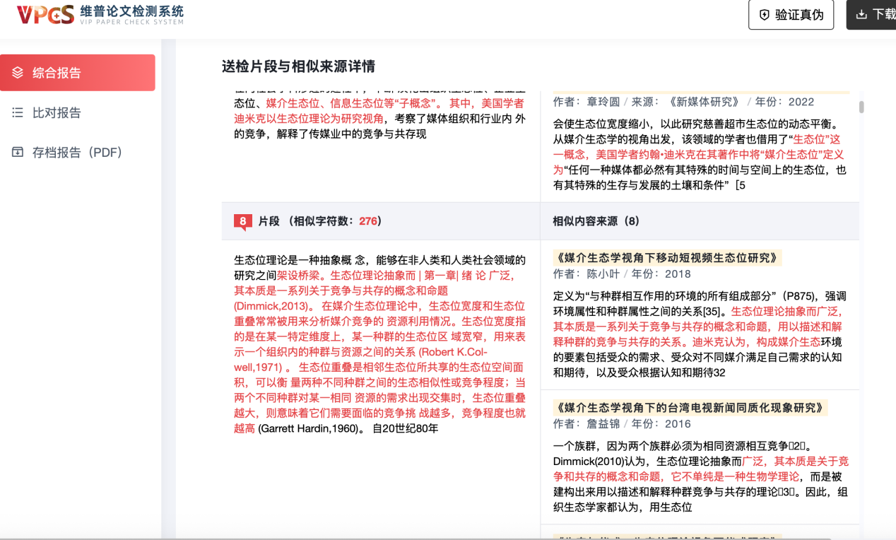This screenshot has width=896, height=540.
Task: Open source 《媒介生态学视角下移动短视频生态位研究》
Action: (x=668, y=258)
